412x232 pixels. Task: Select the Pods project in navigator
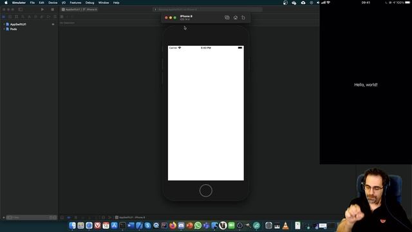pyautogui.click(x=14, y=29)
